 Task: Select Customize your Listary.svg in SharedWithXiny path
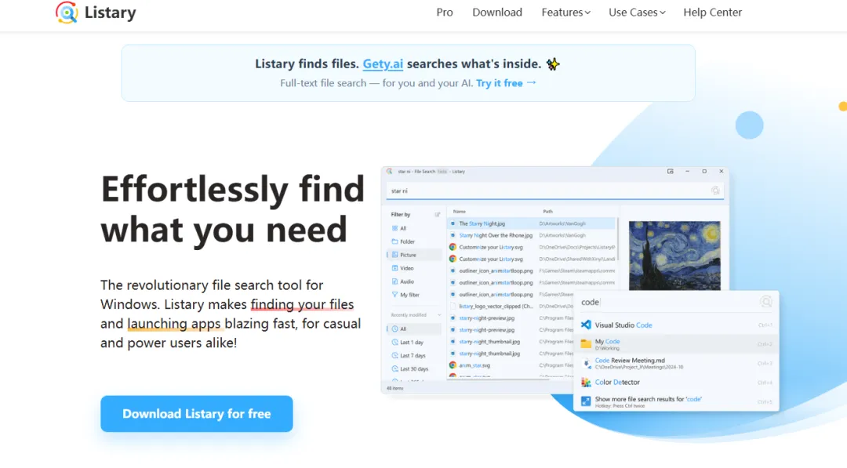[532, 259]
